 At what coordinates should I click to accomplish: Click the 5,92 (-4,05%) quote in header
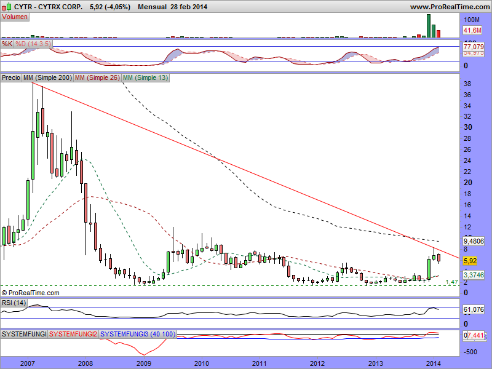110,7
